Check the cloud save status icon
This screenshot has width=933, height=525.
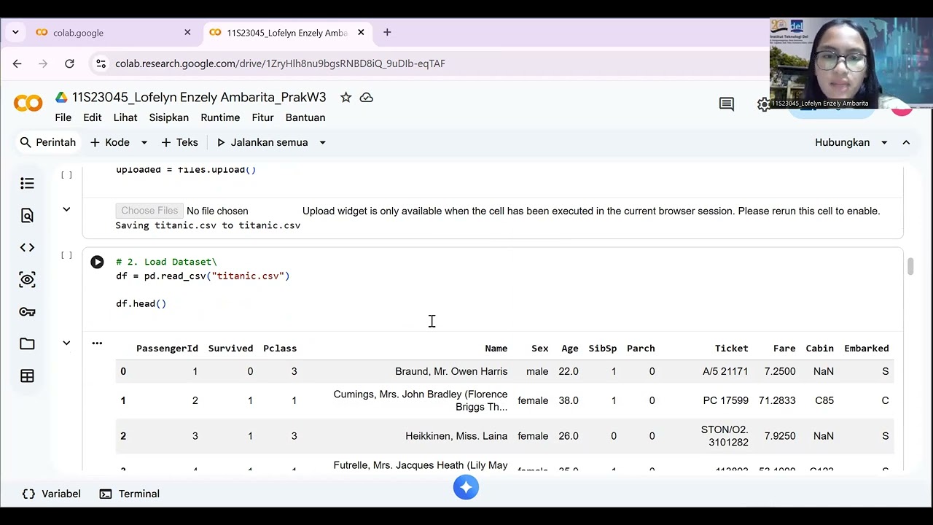(x=367, y=97)
